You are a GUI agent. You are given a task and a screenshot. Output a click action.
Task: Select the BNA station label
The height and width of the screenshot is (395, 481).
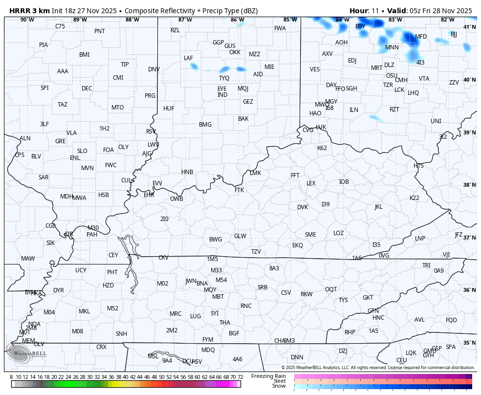point(202,284)
